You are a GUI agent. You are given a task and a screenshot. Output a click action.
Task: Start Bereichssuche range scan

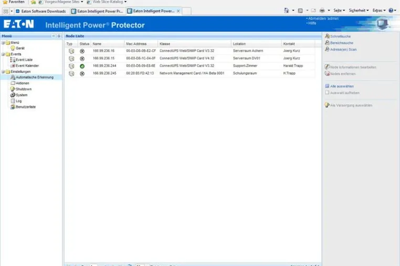point(339,43)
